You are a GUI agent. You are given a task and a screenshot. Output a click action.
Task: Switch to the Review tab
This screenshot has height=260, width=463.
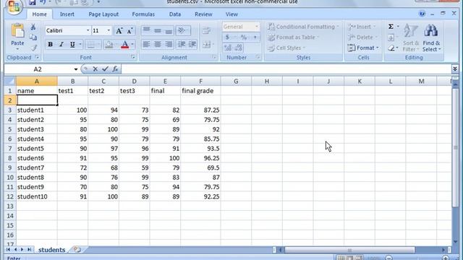tap(203, 14)
